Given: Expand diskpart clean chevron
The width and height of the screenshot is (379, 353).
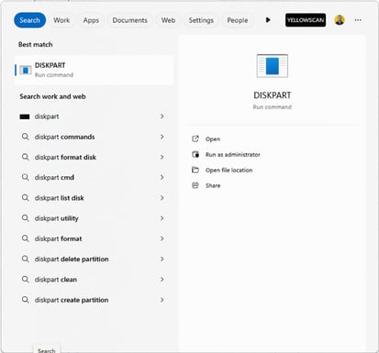Looking at the screenshot, I should point(162,280).
